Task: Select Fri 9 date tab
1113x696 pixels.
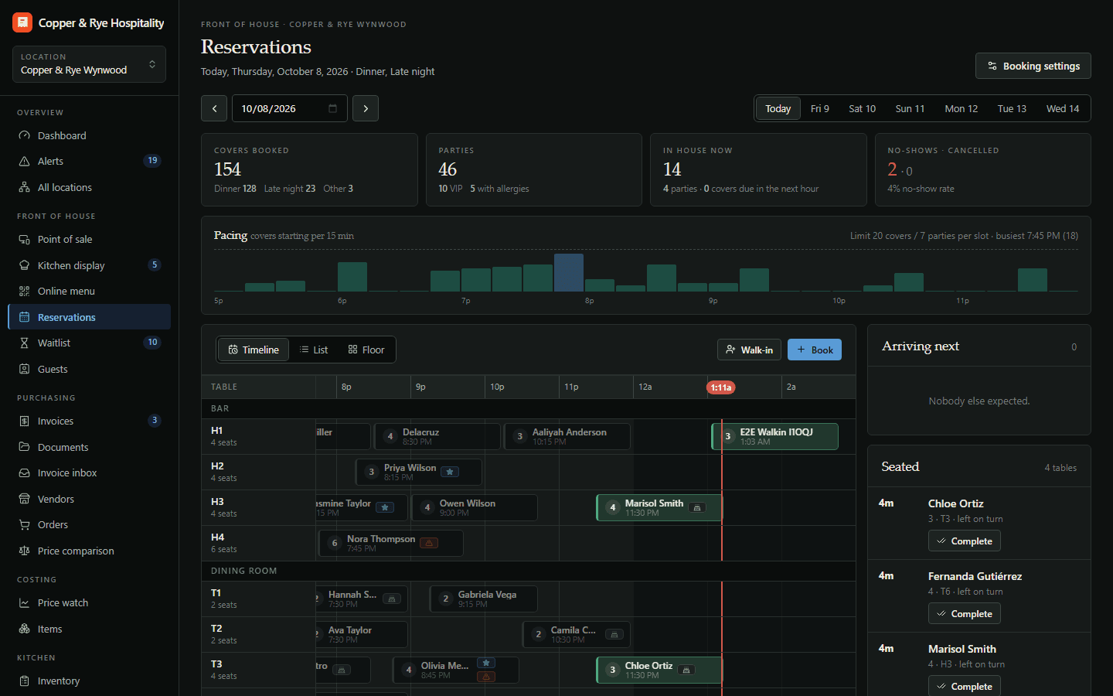Action: tap(820, 108)
